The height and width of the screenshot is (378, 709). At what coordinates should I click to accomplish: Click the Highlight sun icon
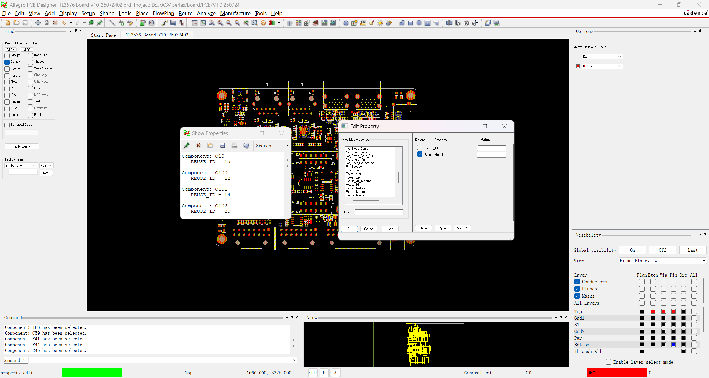380,23
